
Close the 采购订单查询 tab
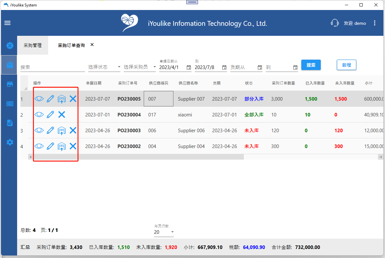coord(92,45)
